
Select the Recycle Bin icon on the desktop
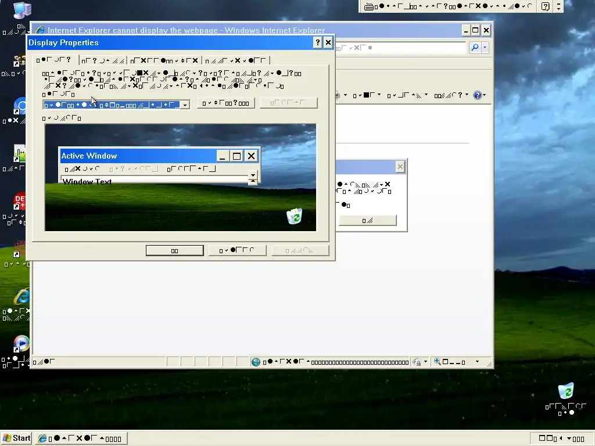566,391
